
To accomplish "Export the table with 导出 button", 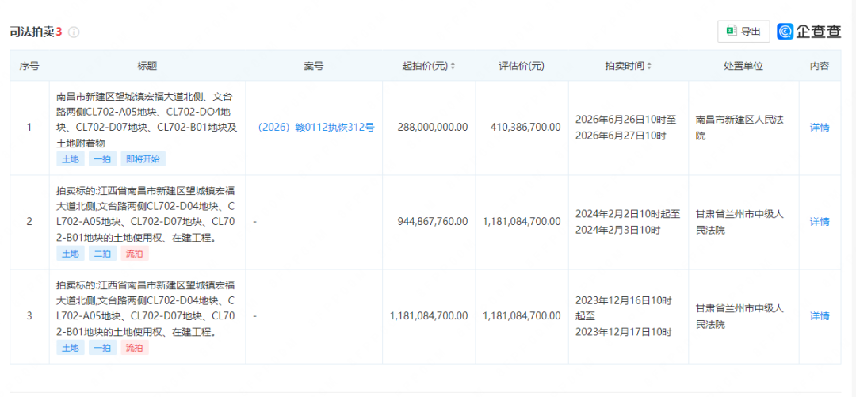I will pos(743,32).
